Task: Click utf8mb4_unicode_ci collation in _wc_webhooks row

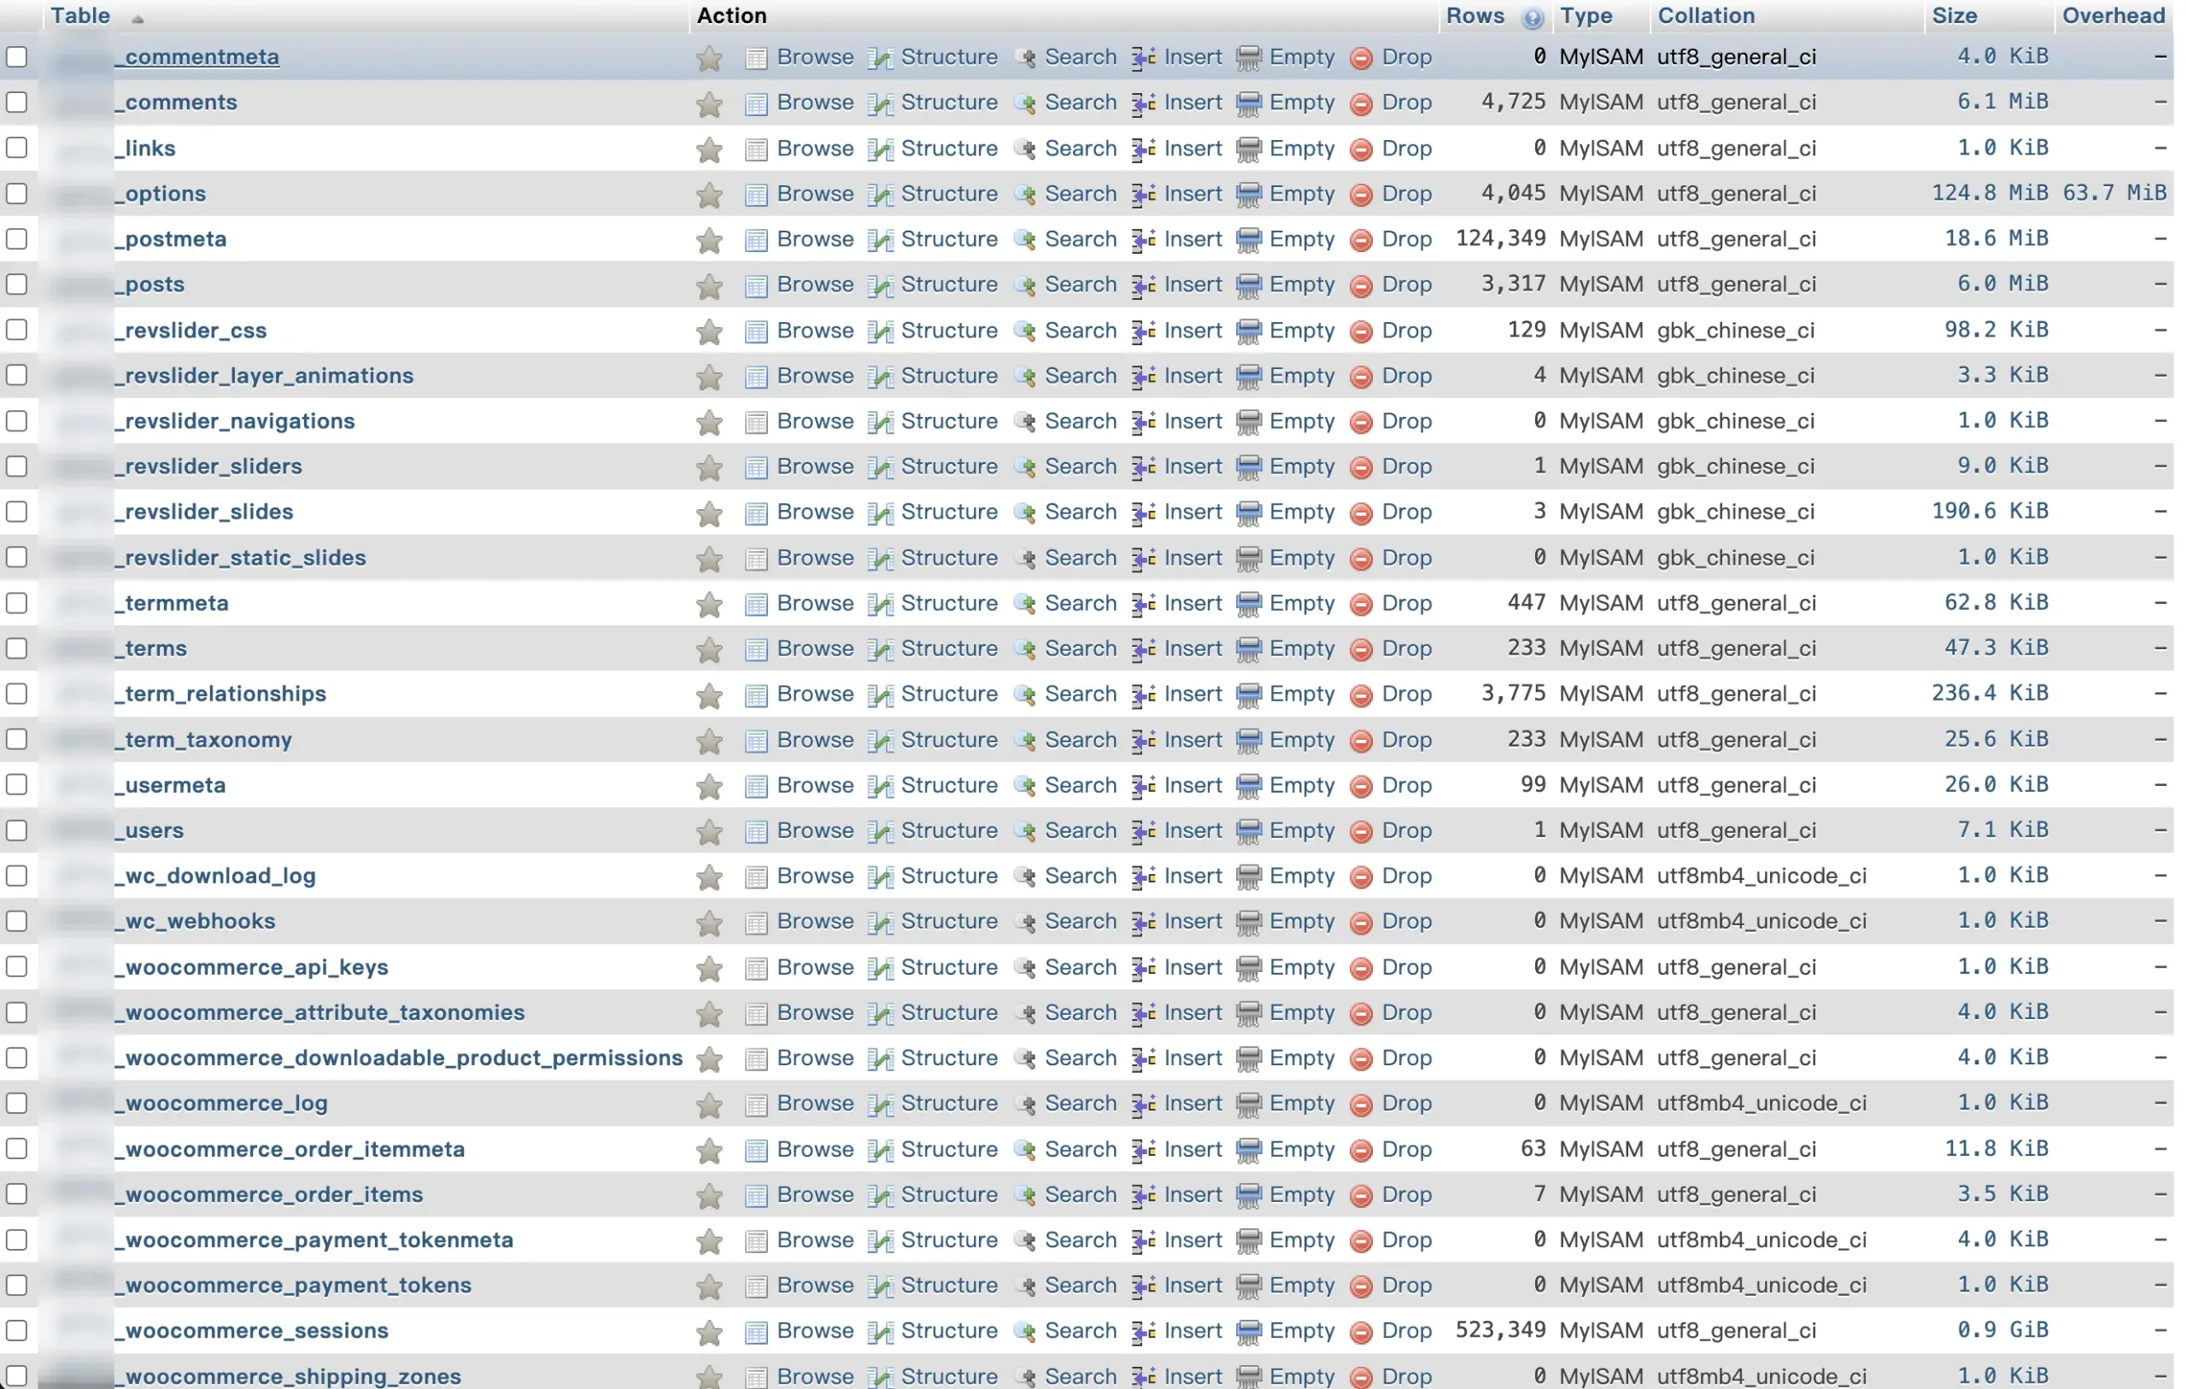Action: (x=1762, y=921)
